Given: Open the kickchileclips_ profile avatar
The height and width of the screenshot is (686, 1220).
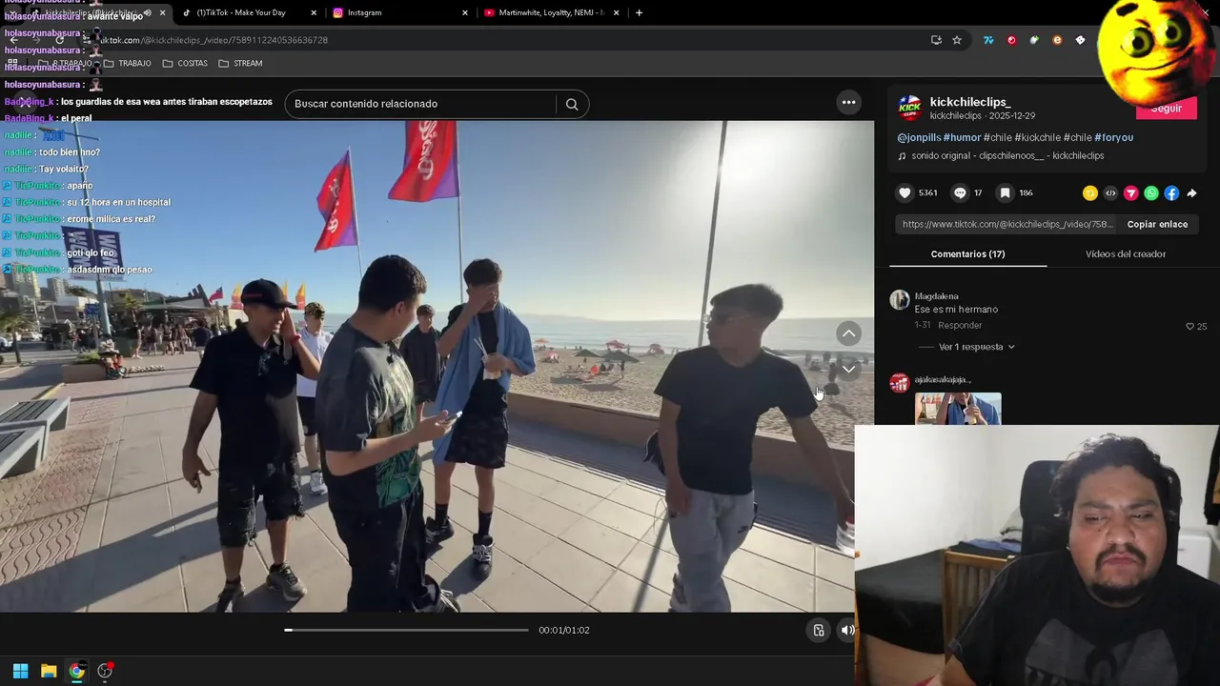Looking at the screenshot, I should pos(910,108).
